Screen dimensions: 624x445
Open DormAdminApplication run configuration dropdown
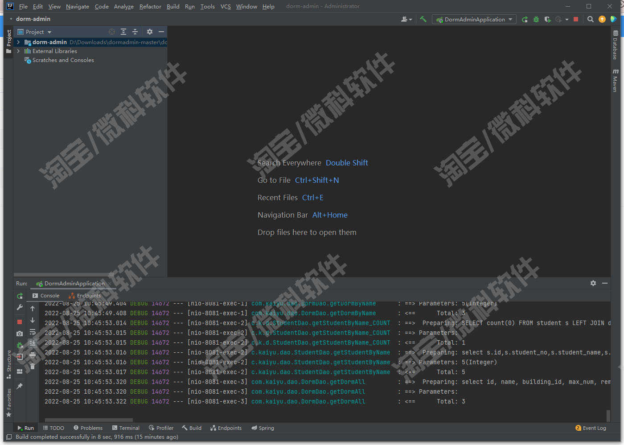[474, 19]
